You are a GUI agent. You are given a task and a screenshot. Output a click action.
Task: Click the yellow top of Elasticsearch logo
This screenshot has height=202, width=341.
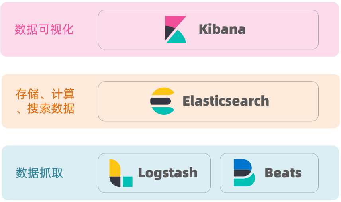click(x=163, y=92)
